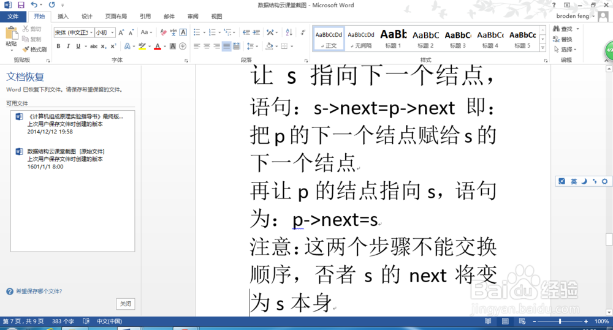613x330 pixels.
Task: Switch to read mode view in status bar
Action: click(x=489, y=321)
